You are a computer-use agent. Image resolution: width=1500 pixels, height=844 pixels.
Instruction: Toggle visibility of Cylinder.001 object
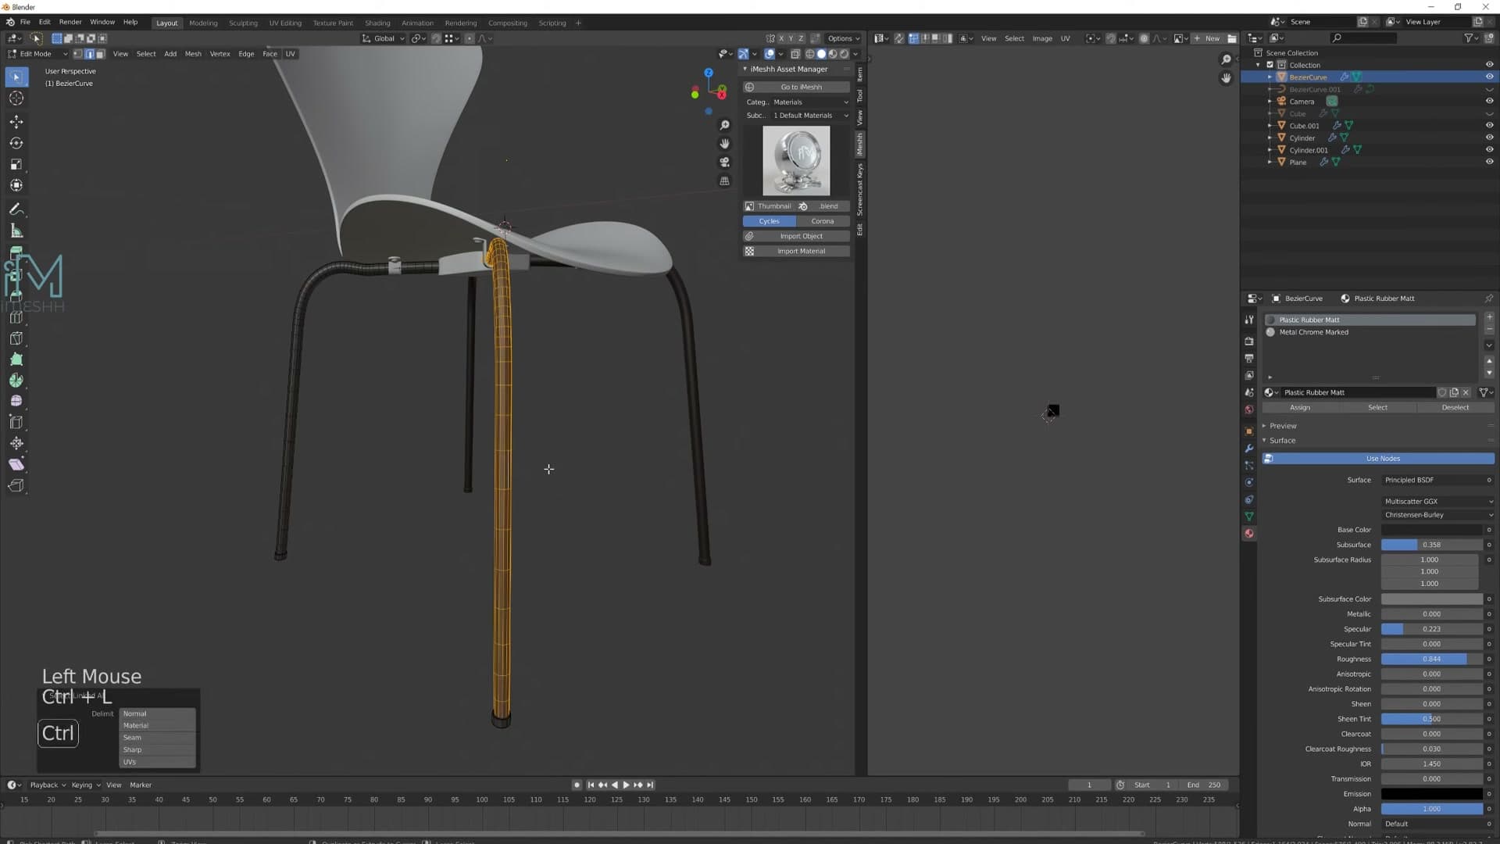pyautogui.click(x=1489, y=149)
